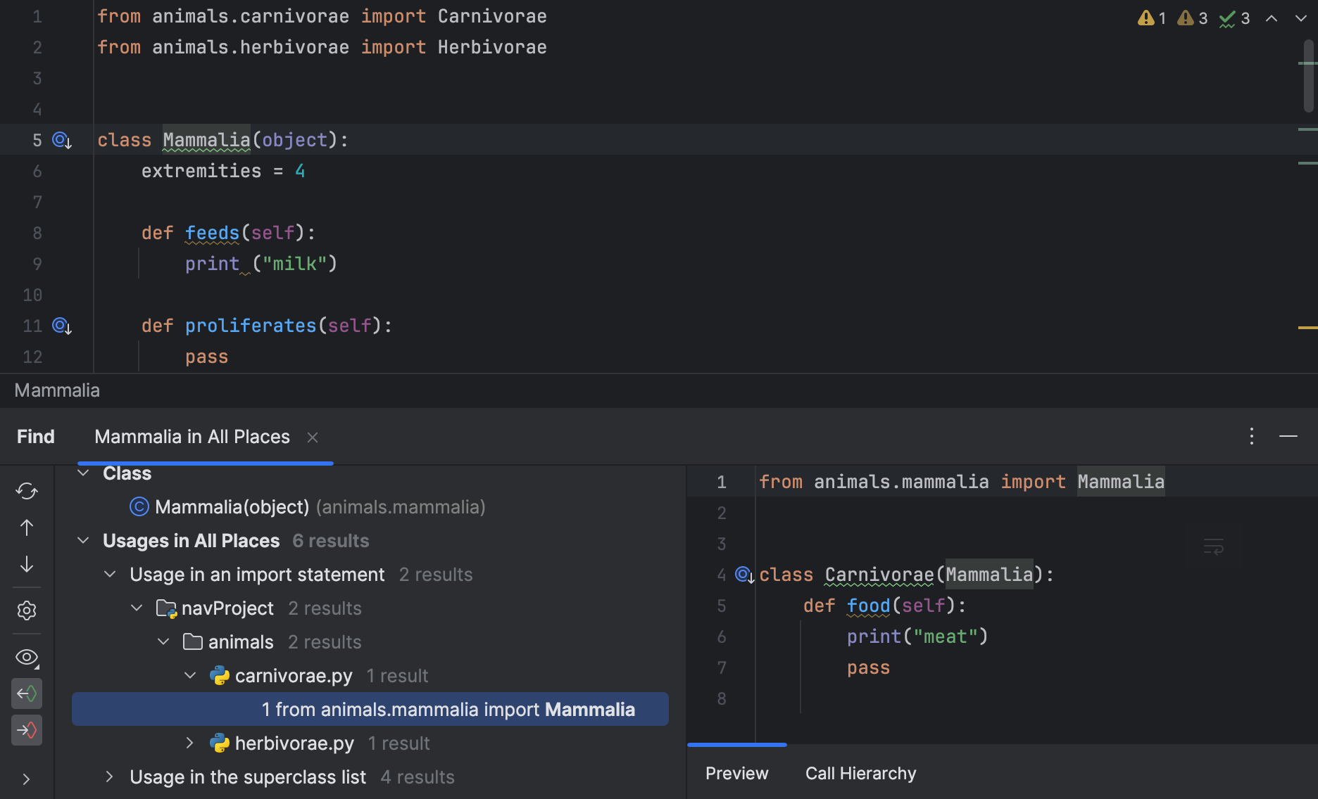Toggle the read access filter

tap(27, 693)
